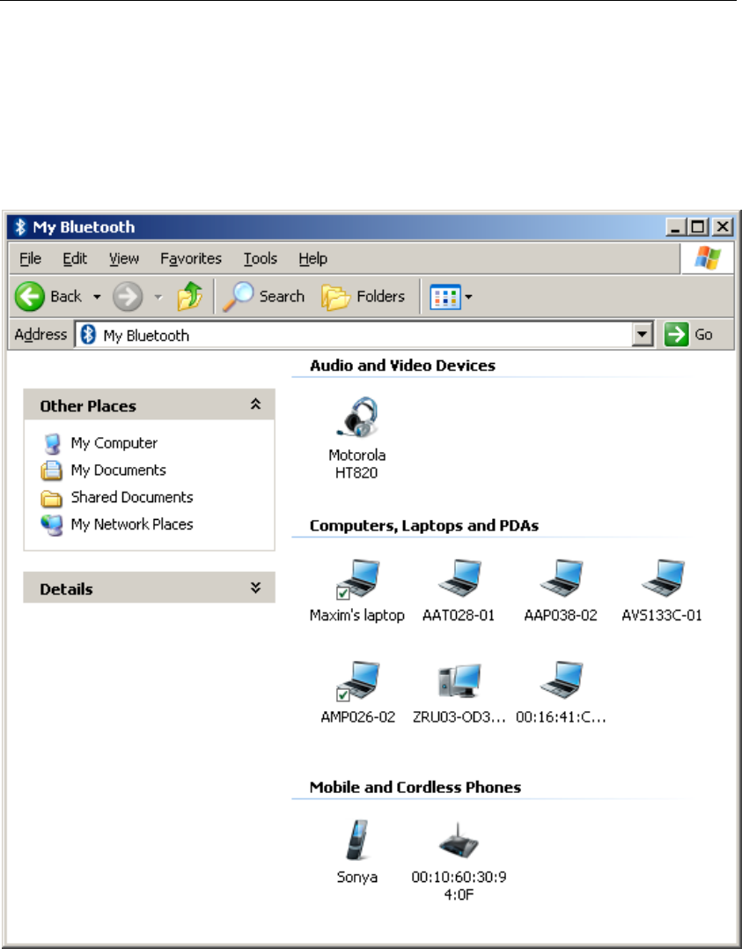Collapse the Other Places panel
The image size is (742, 949).
256,404
